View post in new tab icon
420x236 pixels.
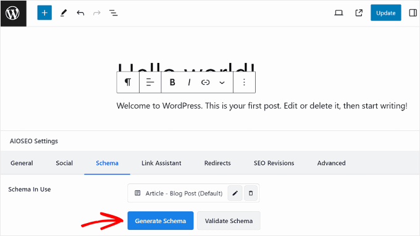359,13
